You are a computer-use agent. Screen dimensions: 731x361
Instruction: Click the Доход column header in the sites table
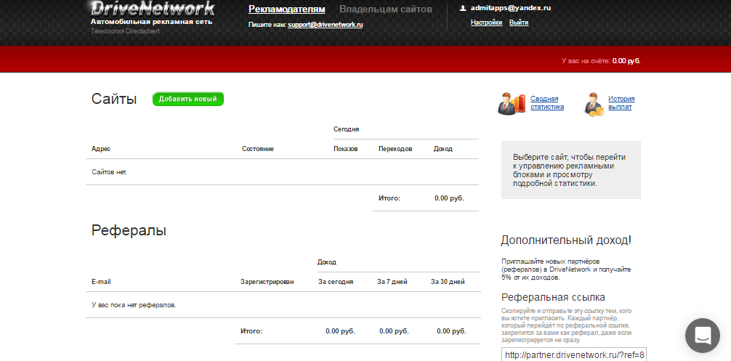click(443, 149)
